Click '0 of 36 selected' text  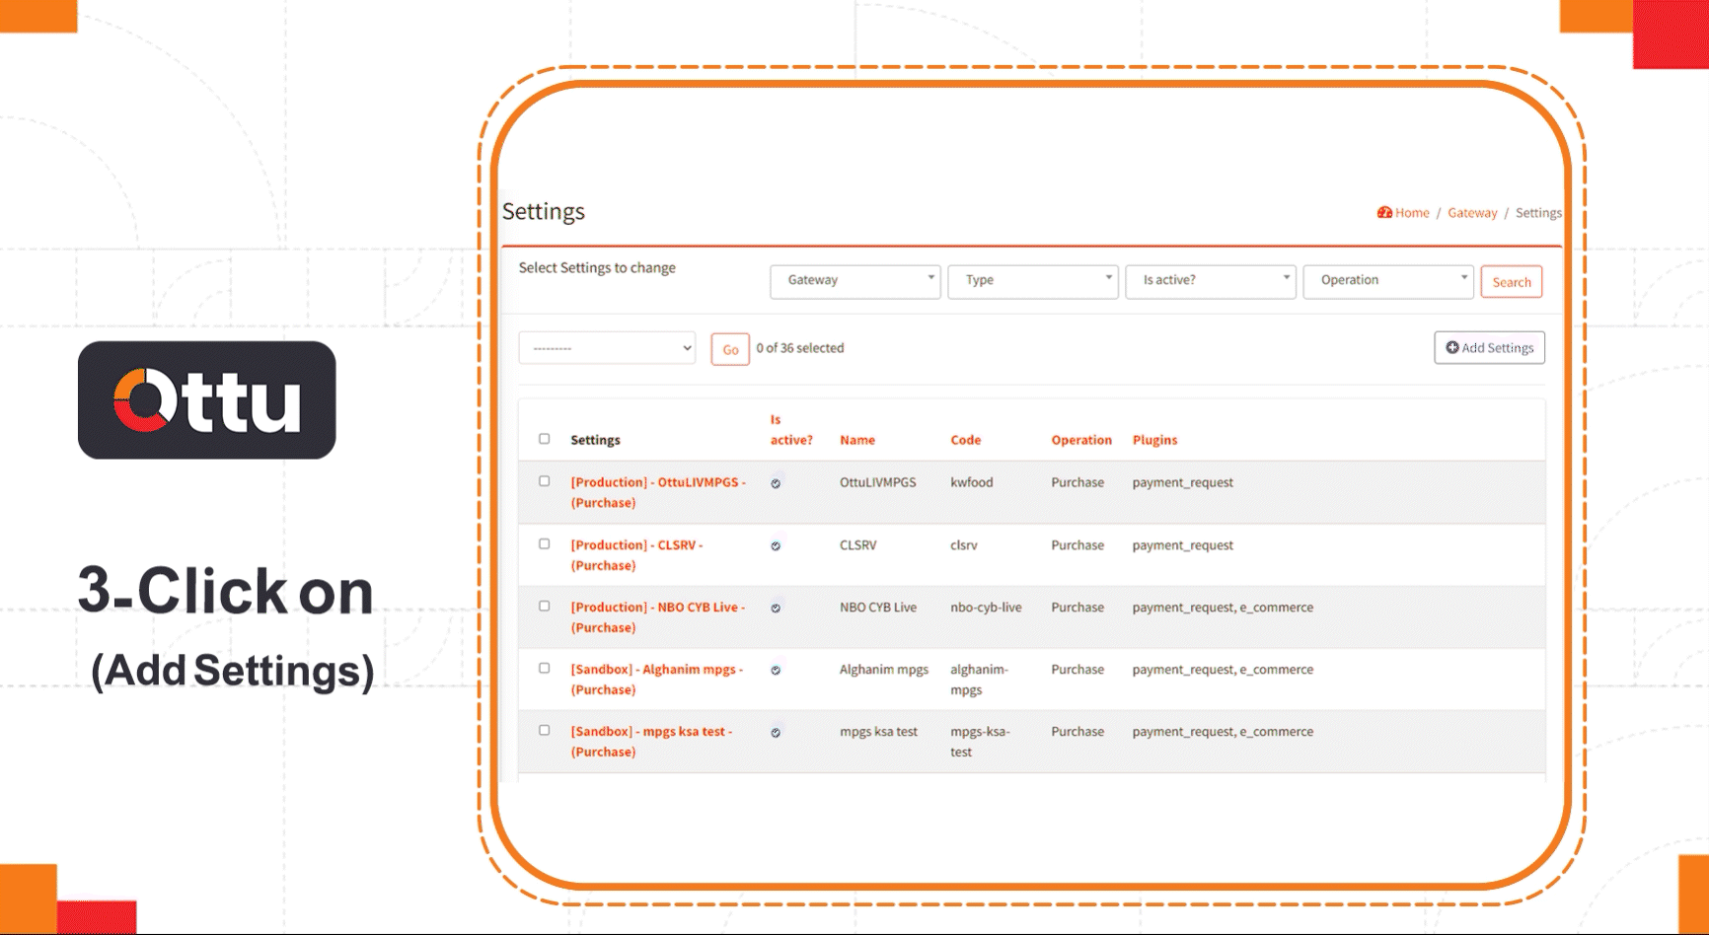[800, 348]
